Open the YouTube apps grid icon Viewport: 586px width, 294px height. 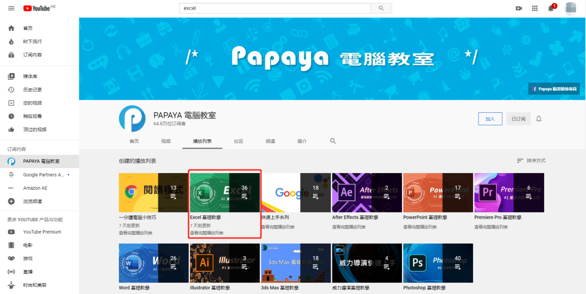click(535, 8)
